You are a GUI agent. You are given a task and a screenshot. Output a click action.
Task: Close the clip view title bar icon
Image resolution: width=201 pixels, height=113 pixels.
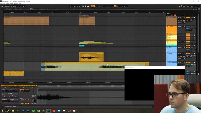point(36,85)
